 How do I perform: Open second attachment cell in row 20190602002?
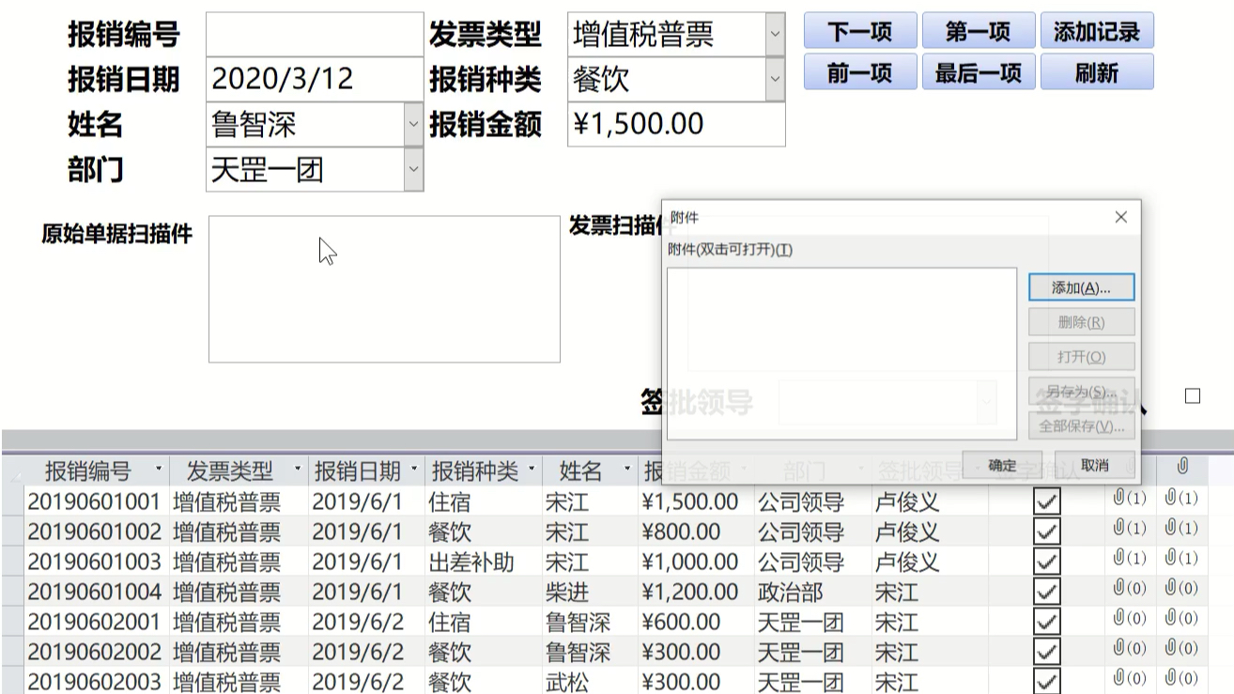tap(1182, 649)
